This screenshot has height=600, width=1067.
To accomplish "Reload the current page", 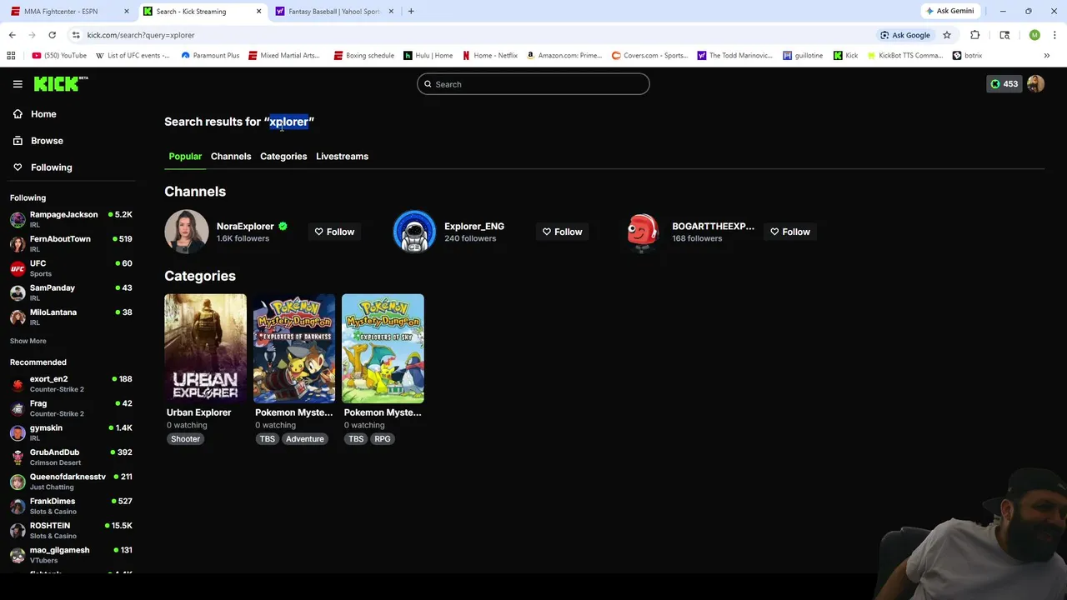I will tap(52, 35).
